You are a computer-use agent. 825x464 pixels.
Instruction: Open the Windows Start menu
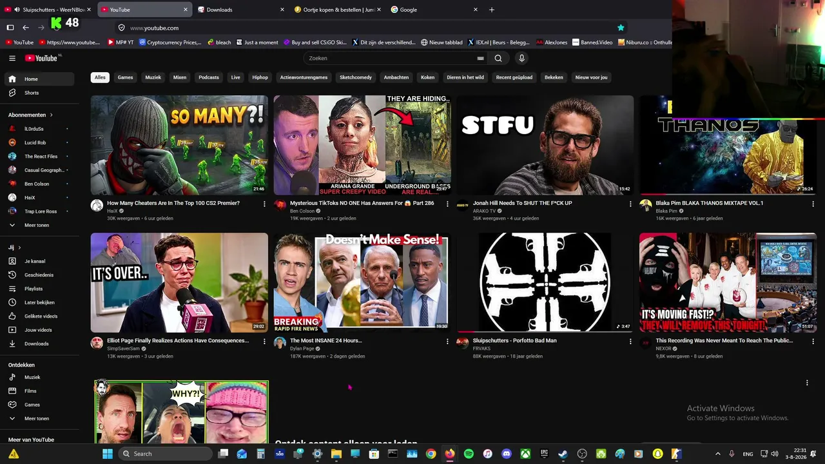pyautogui.click(x=108, y=454)
